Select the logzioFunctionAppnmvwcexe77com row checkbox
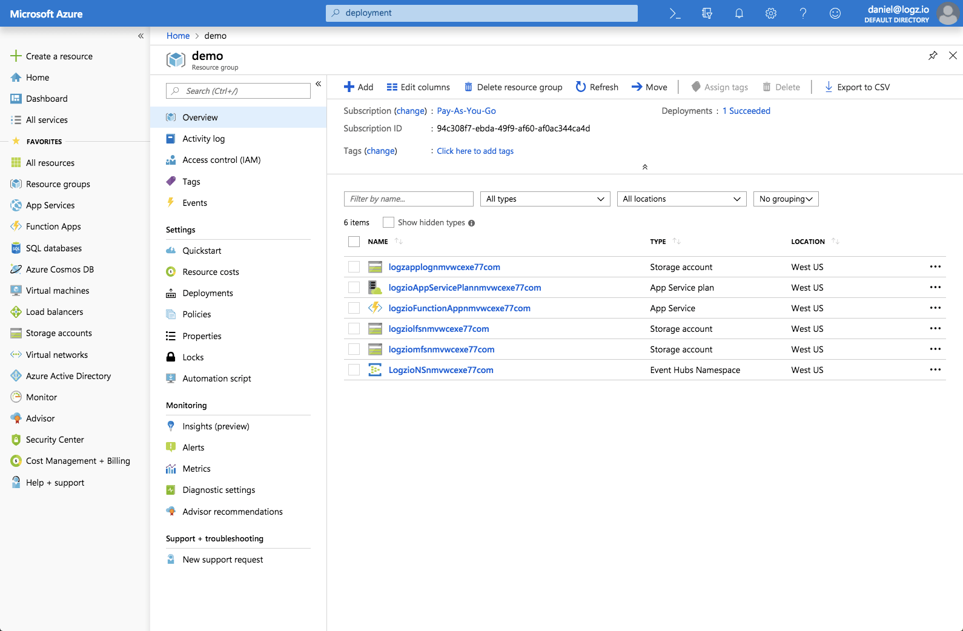The width and height of the screenshot is (963, 631). pyautogui.click(x=354, y=308)
